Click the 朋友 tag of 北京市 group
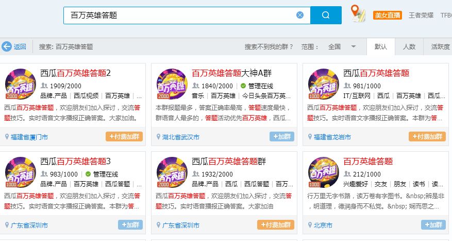 click(399, 184)
